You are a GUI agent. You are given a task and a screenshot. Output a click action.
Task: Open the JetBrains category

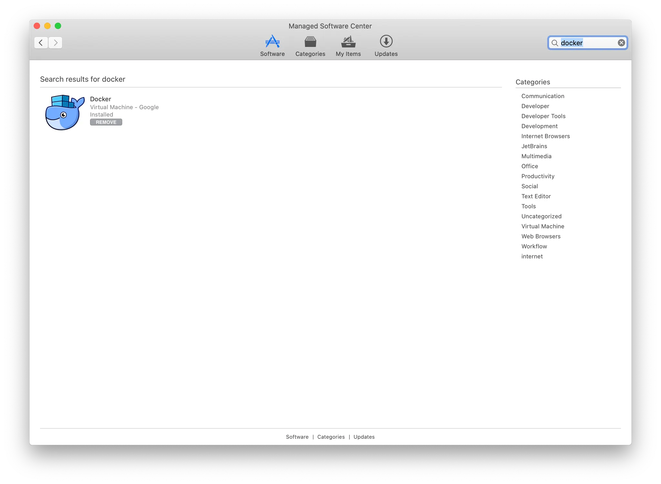534,146
